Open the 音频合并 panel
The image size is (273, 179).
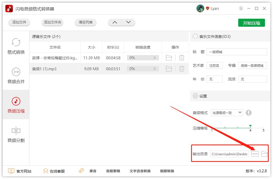(16, 76)
